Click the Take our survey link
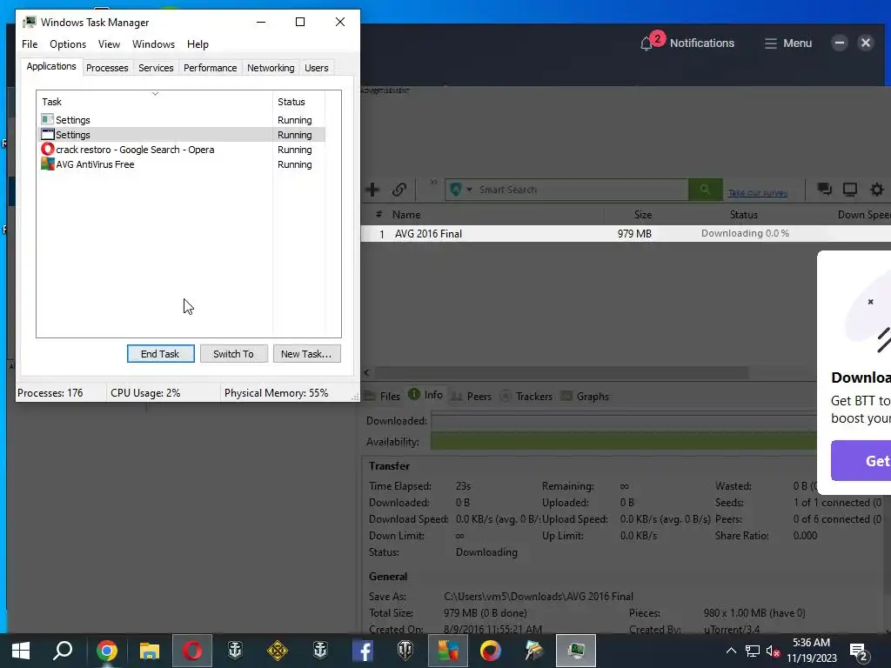This screenshot has width=891, height=668. (758, 193)
